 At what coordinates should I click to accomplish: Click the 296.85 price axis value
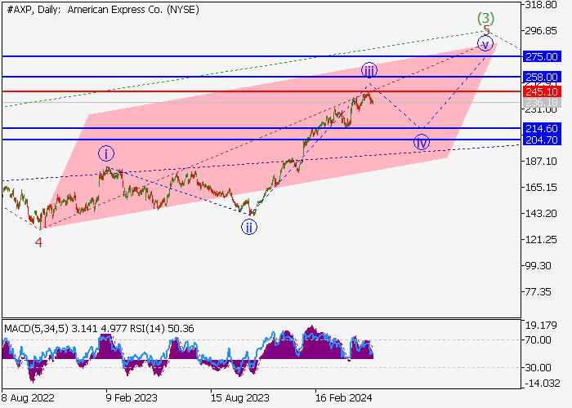[x=541, y=31]
